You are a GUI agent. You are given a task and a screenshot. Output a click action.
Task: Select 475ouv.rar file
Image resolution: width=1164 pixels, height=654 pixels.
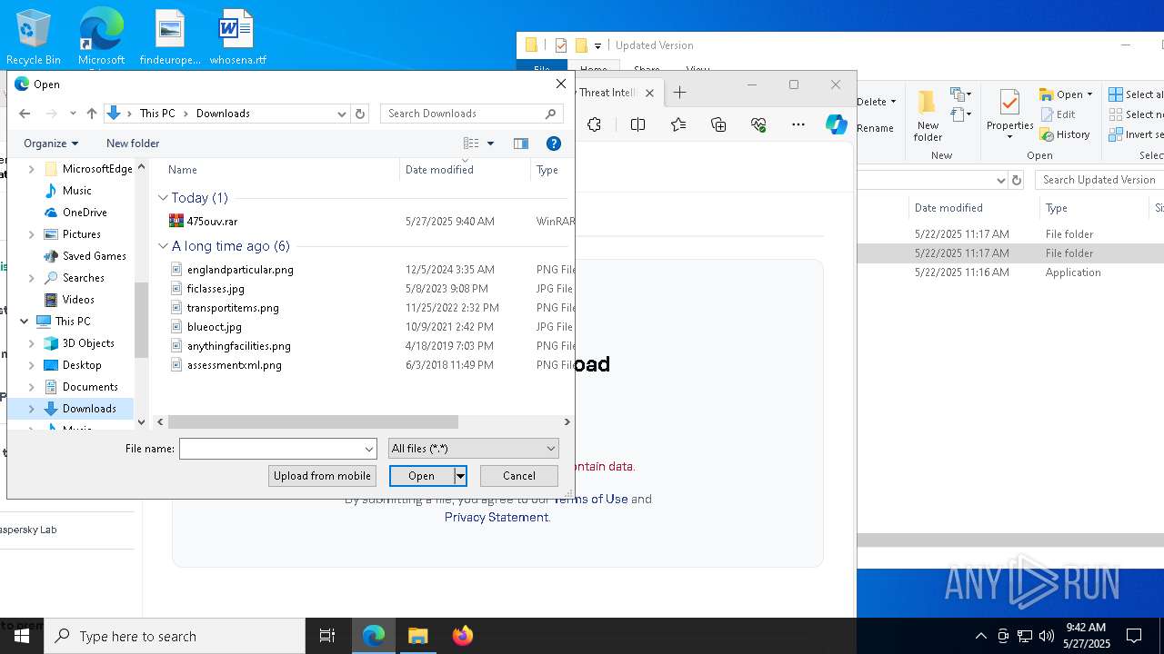point(212,221)
